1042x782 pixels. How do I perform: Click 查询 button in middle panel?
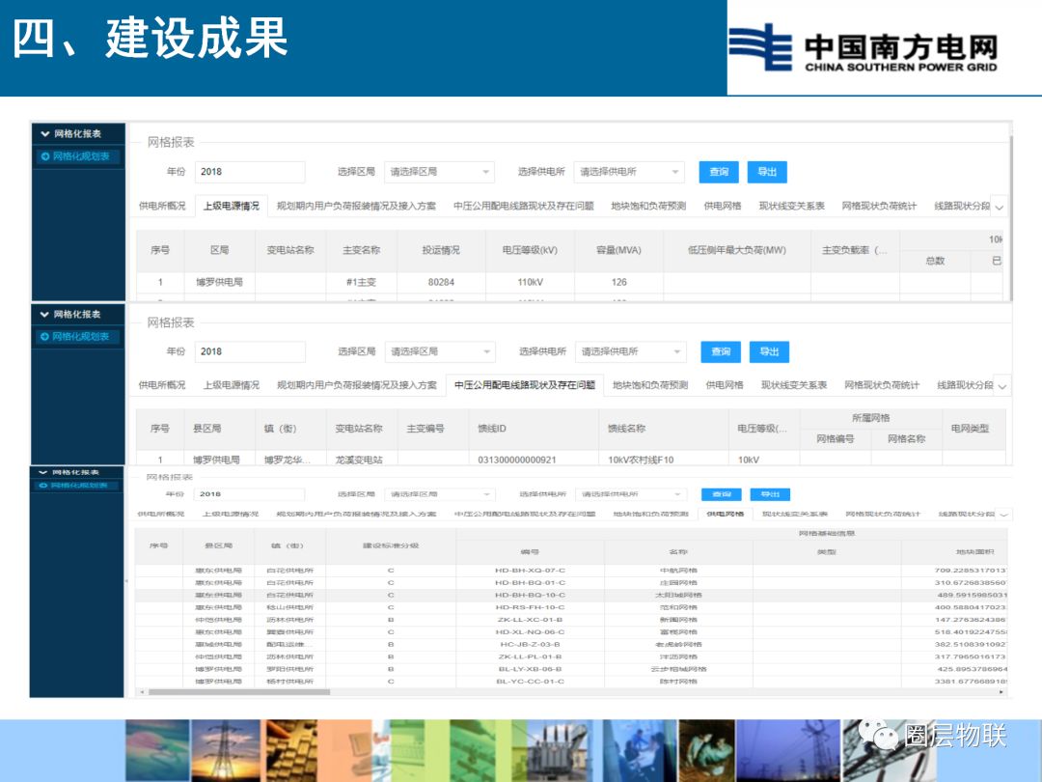click(721, 351)
